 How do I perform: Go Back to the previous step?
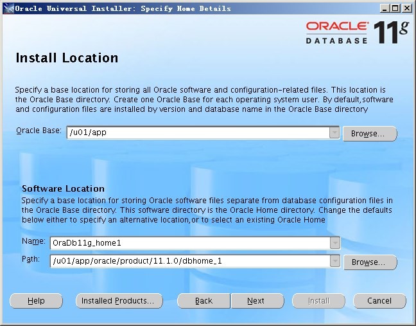click(x=204, y=301)
